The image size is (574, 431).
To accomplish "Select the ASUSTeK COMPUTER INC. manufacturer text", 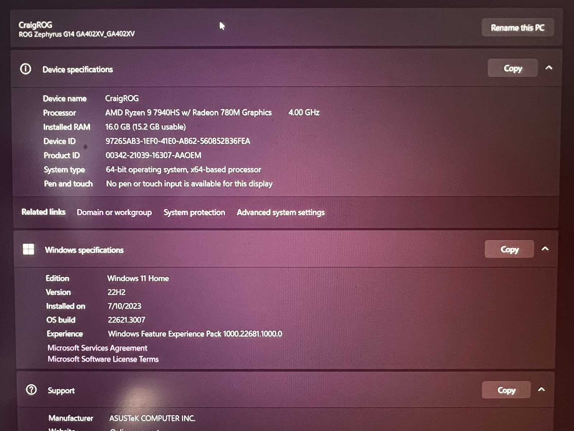I will [152, 418].
